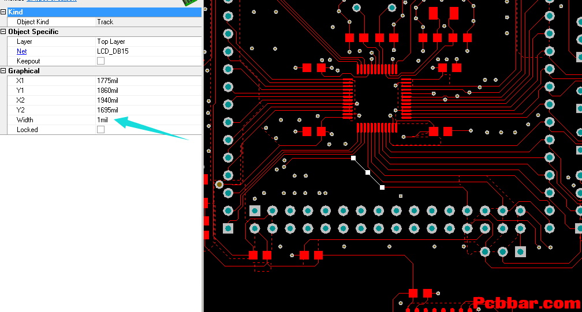This screenshot has height=312, width=582.
Task: Click the 'Locked' label
Action: click(27, 130)
